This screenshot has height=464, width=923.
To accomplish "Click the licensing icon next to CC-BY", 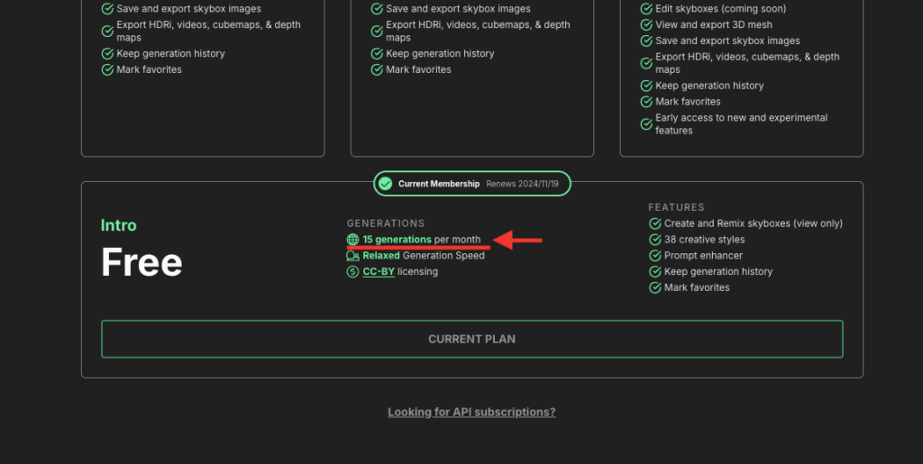I will 352,272.
